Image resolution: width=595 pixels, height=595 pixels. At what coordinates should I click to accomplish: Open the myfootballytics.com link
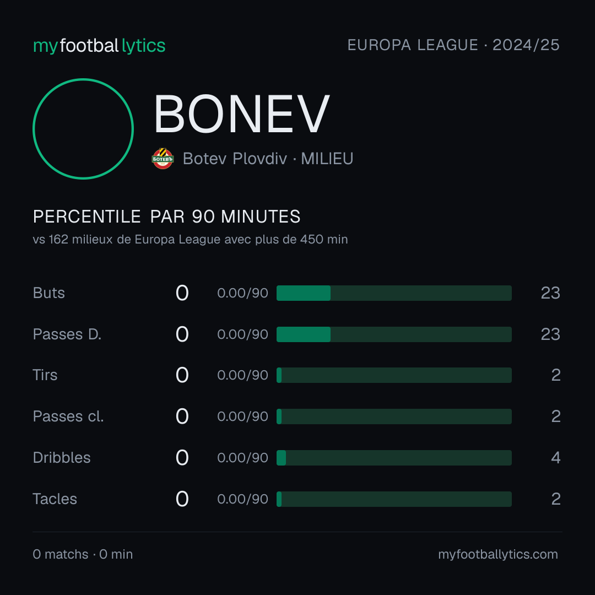coord(498,554)
